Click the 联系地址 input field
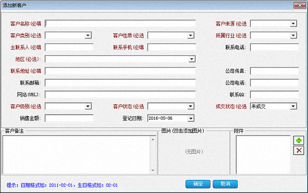This screenshot has width=308, height=193. pyautogui.click(x=120, y=71)
